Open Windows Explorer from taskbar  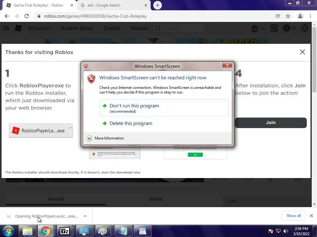27,231
